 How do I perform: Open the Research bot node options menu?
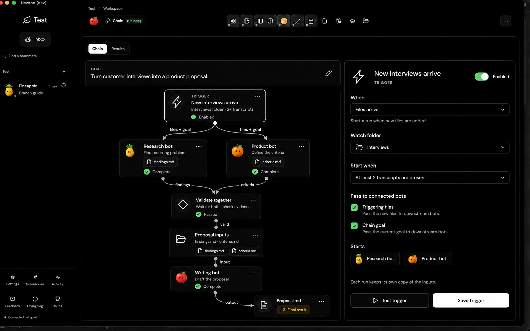(x=199, y=146)
